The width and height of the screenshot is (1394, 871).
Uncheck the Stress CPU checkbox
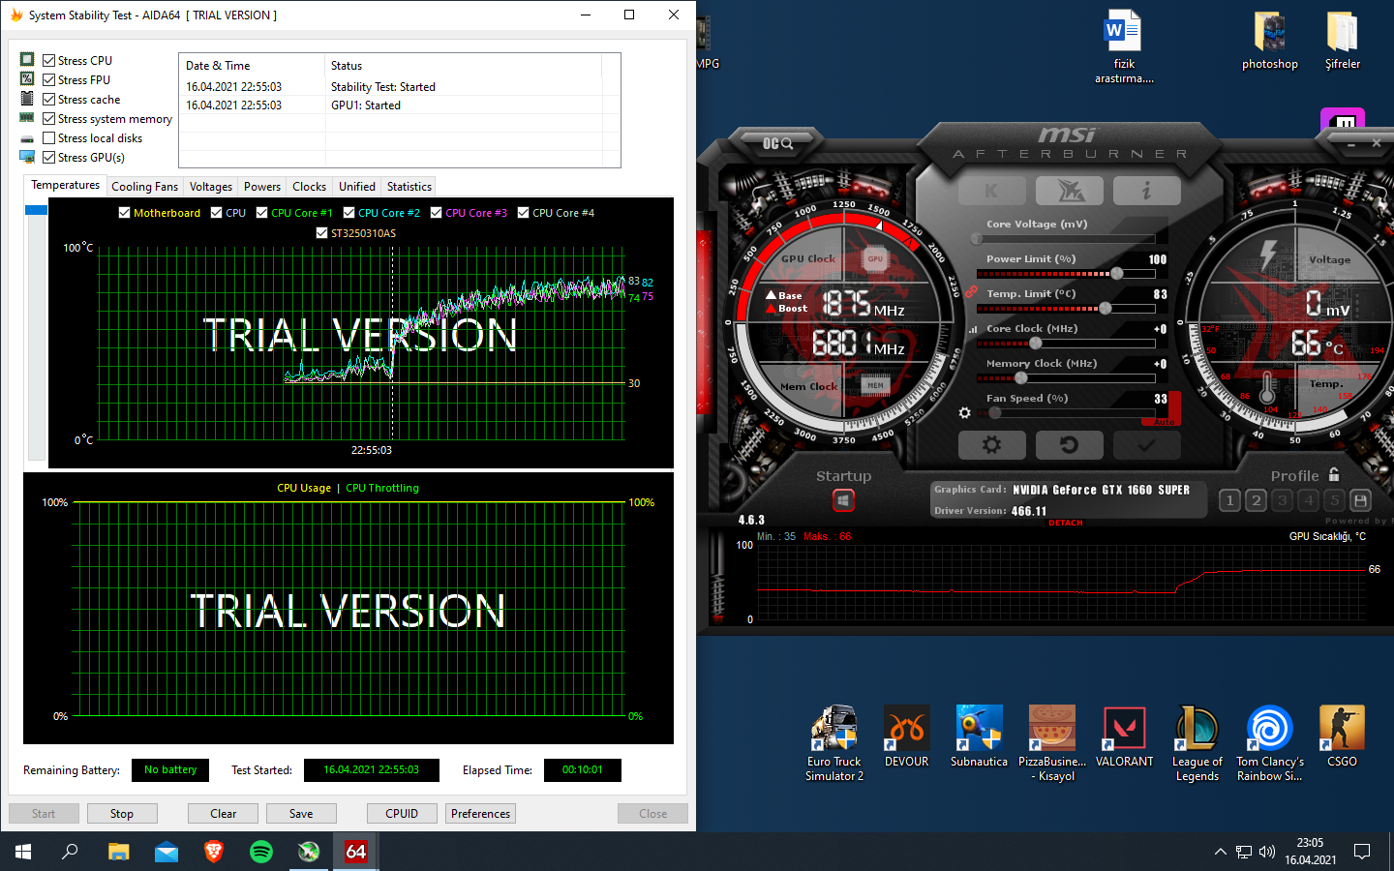(48, 60)
